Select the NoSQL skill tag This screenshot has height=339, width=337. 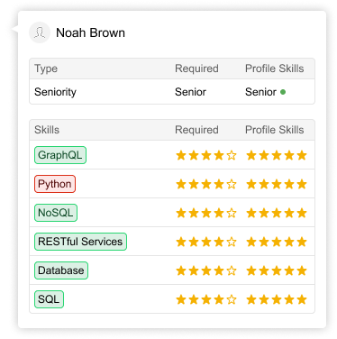click(x=56, y=213)
